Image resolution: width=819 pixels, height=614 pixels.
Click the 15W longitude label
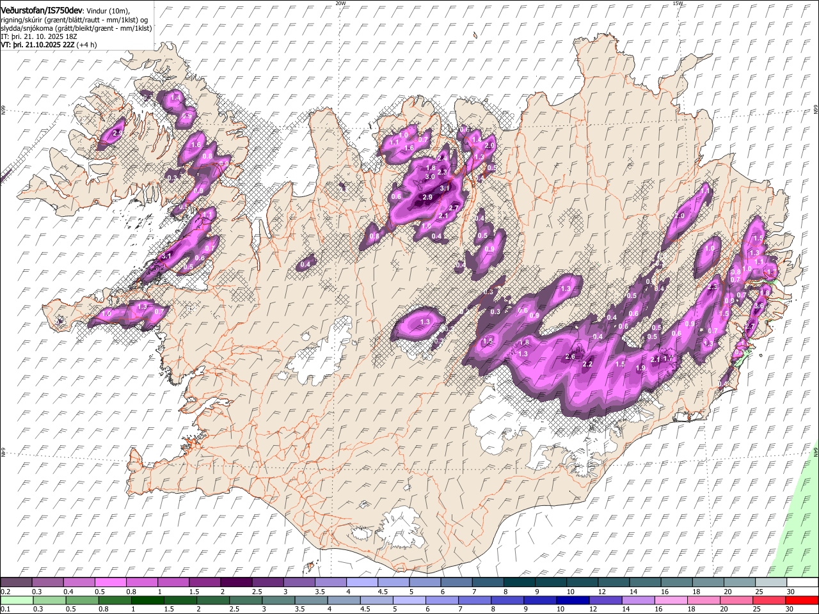678,3
